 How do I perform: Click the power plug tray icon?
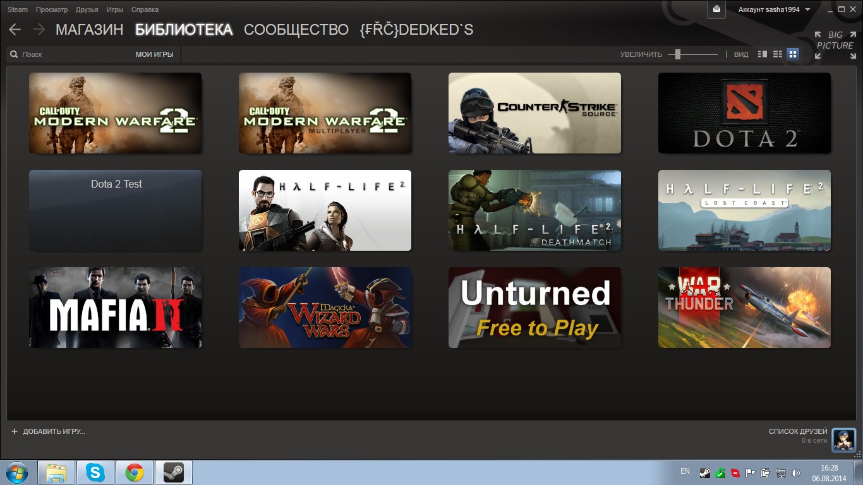[x=765, y=473]
